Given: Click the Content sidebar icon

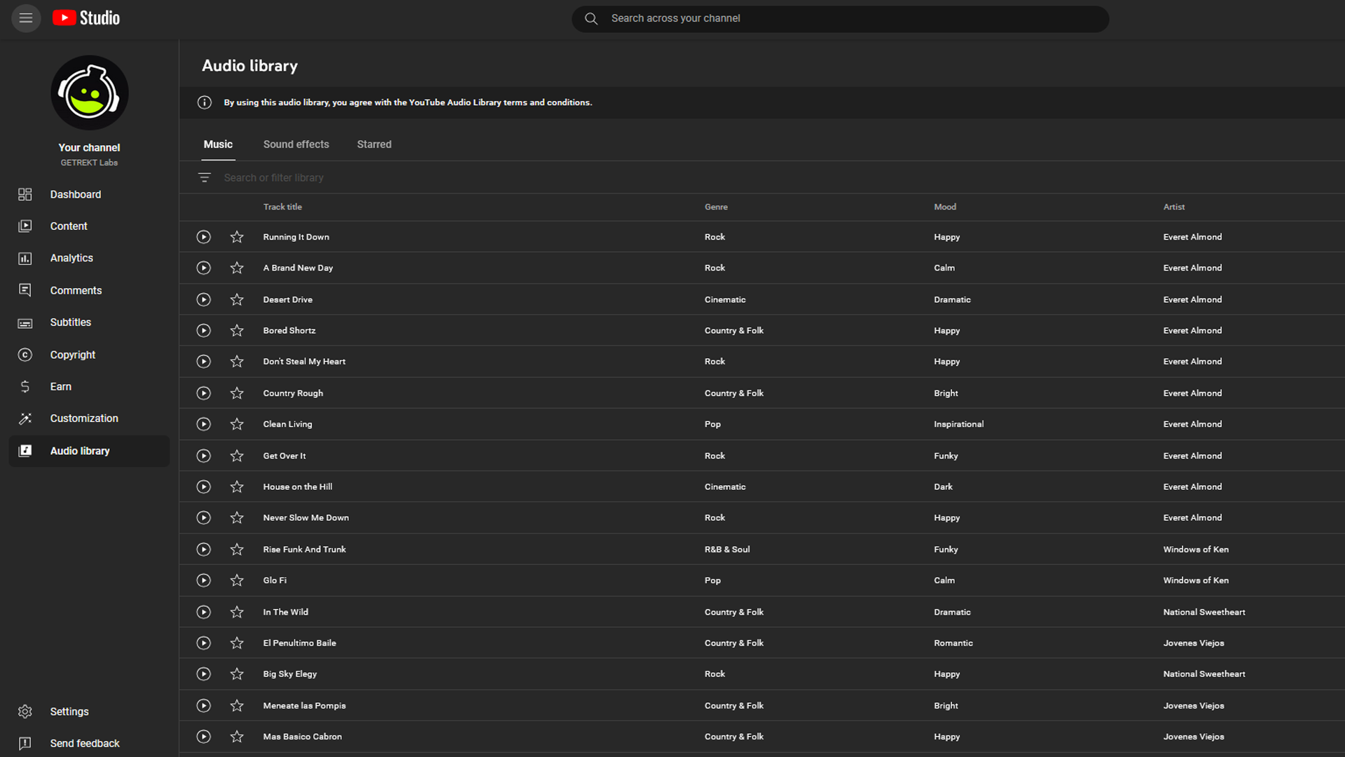Looking at the screenshot, I should point(25,226).
